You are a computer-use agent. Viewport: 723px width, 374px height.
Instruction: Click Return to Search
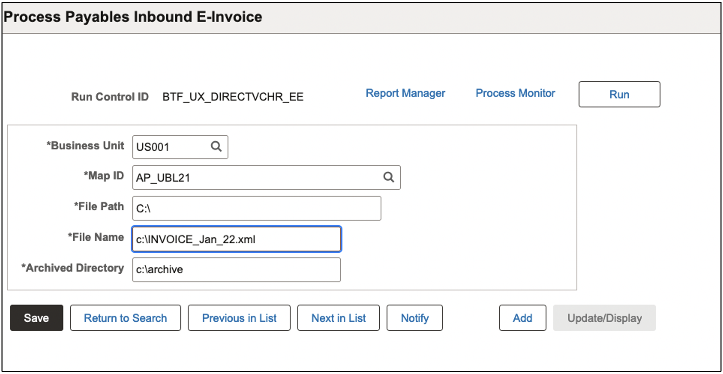point(126,318)
